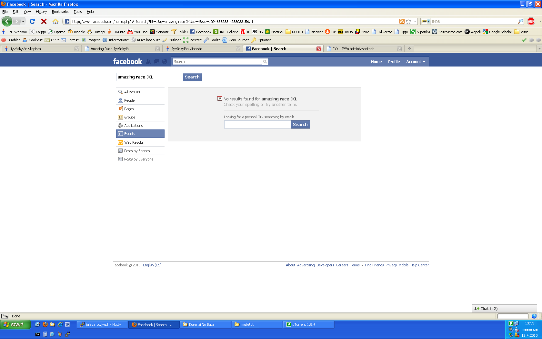
Task: Expand the Facebook Account dropdown
Action: pos(416,62)
